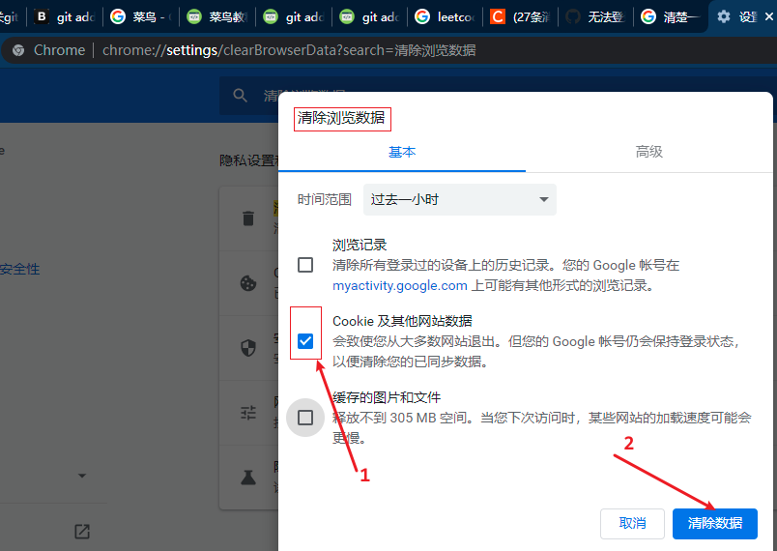
Task: Click the external link icon in sidebar
Action: 82,532
